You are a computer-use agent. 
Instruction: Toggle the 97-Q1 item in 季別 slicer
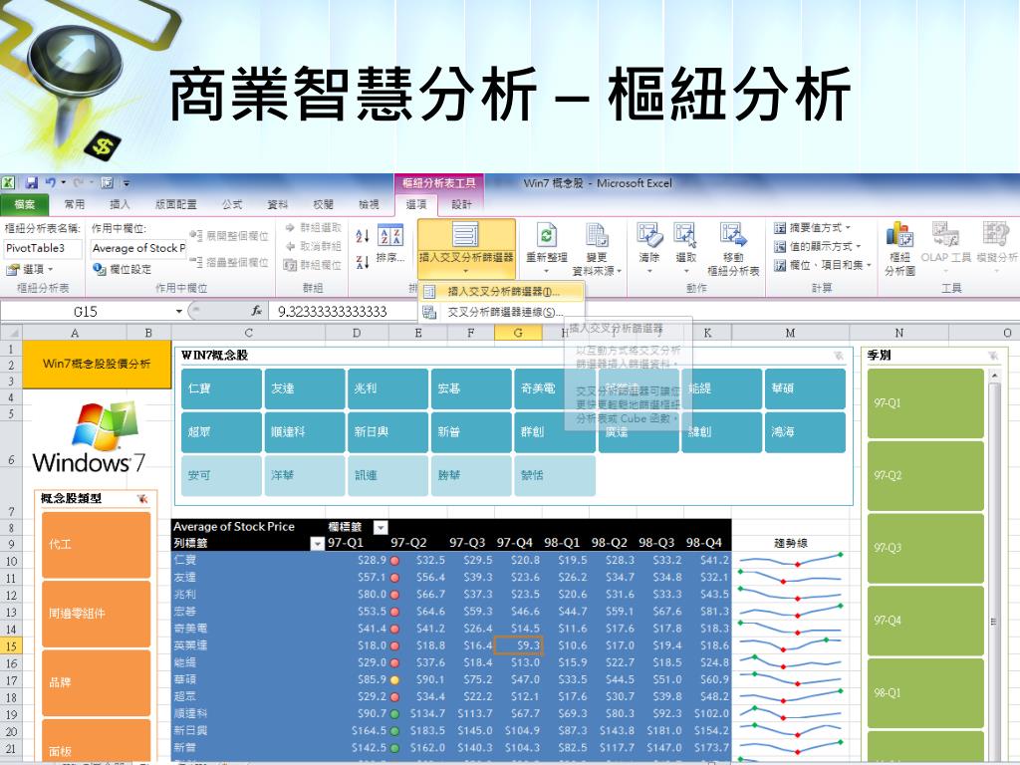pyautogui.click(x=925, y=403)
